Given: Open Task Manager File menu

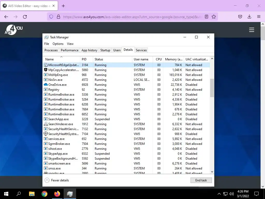Looking at the screenshot, I should [47, 44].
